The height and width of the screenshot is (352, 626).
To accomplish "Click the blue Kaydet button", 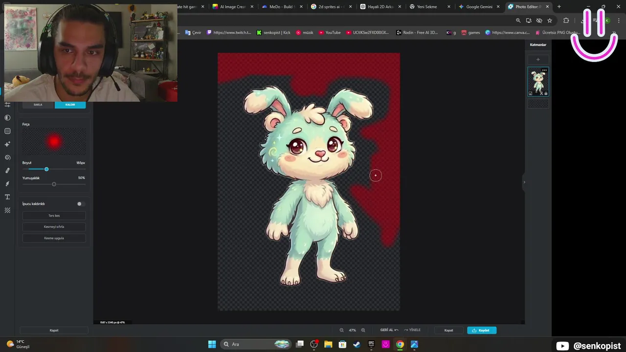I will click(482, 330).
